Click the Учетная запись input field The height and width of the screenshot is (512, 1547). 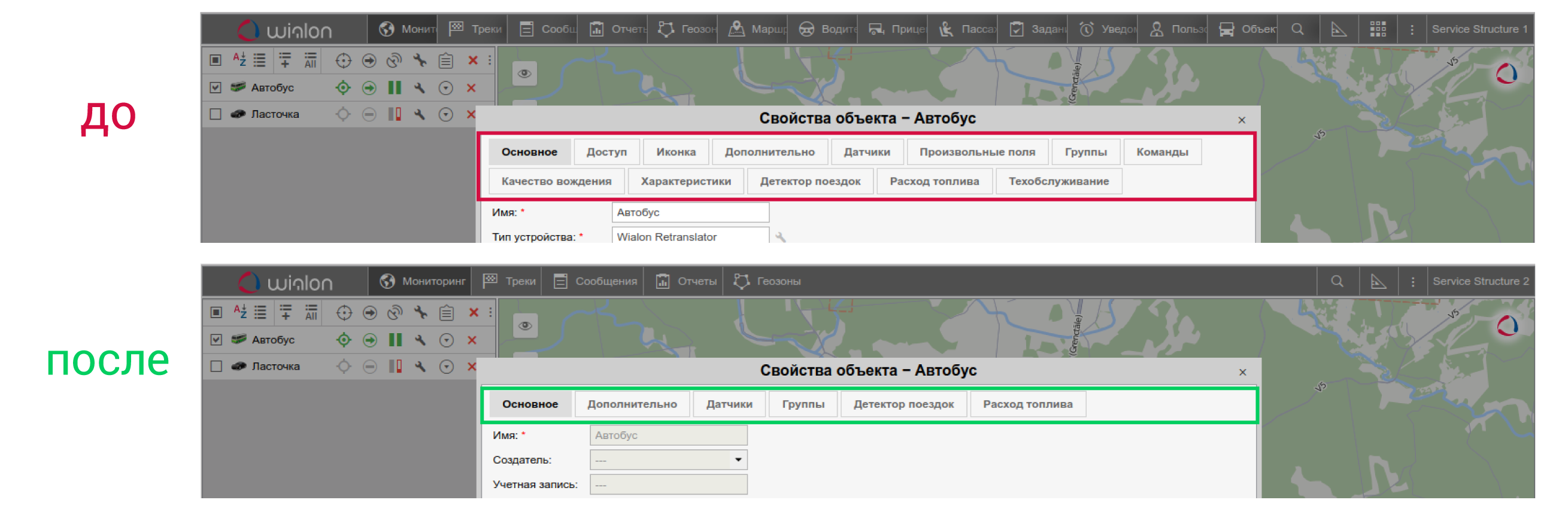point(668,484)
